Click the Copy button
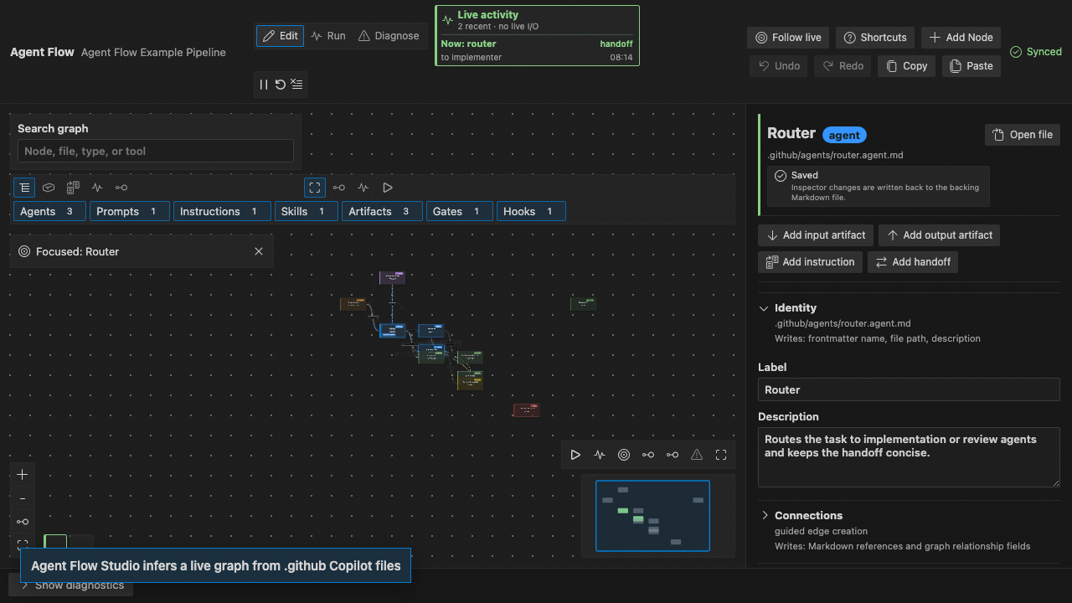 tap(906, 66)
